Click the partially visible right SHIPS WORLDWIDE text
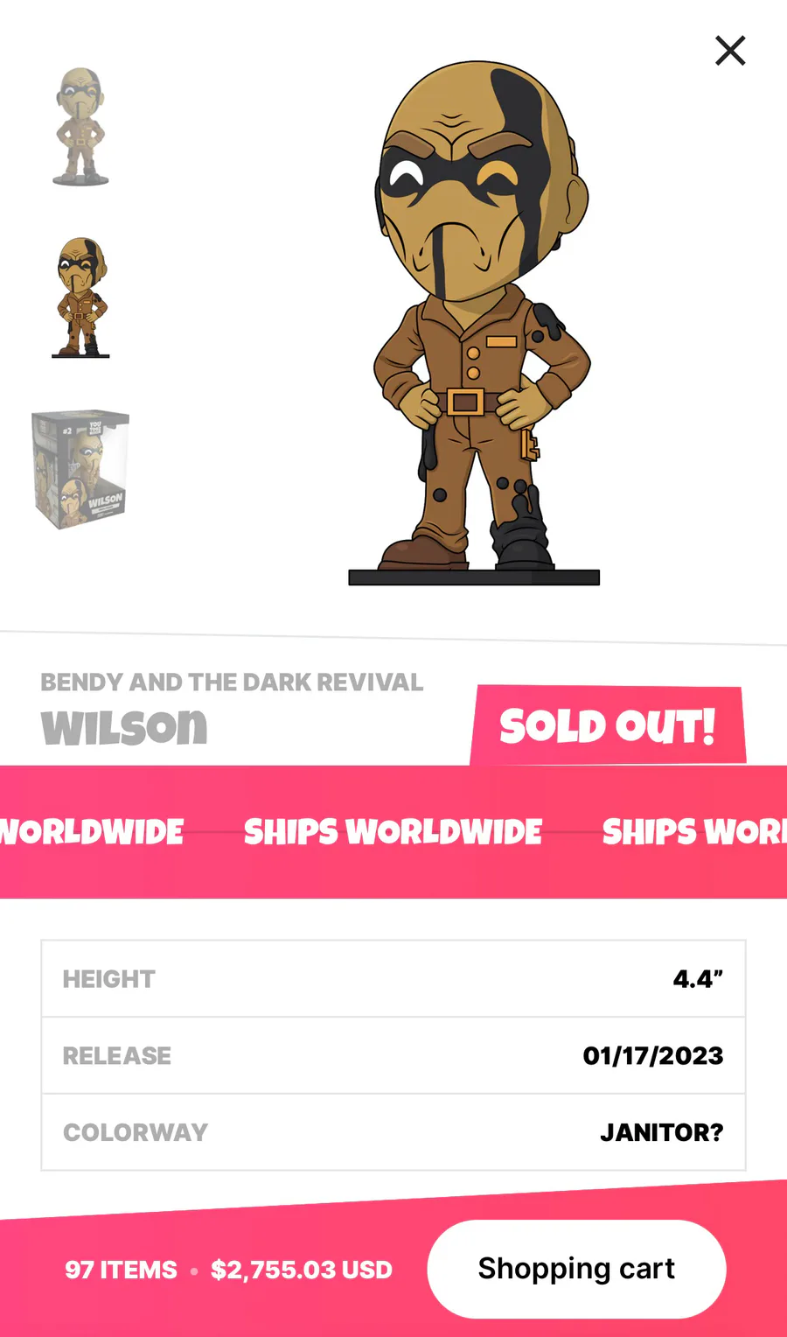This screenshot has width=787, height=1337. pos(694,832)
